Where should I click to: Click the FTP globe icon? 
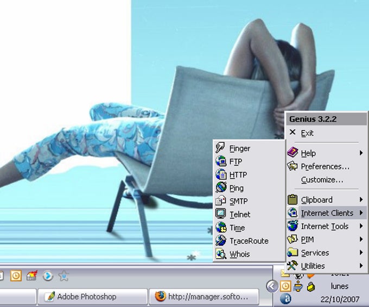(x=221, y=161)
